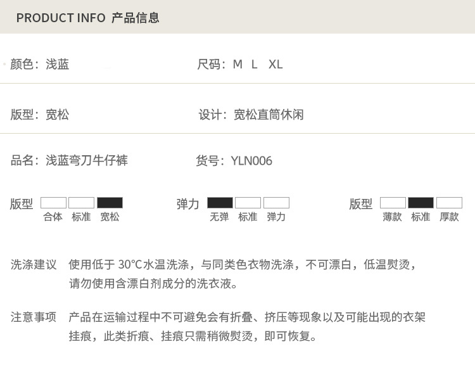Select the 薄款 thickness box
Screen dimensions: 475x389
[x=393, y=203]
